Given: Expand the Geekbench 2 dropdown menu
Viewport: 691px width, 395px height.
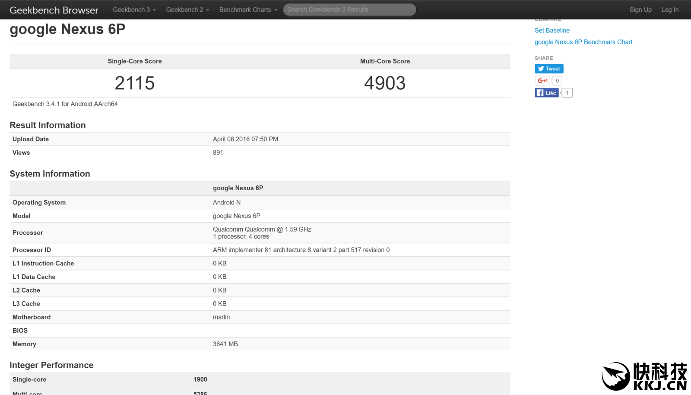Looking at the screenshot, I should tap(187, 10).
